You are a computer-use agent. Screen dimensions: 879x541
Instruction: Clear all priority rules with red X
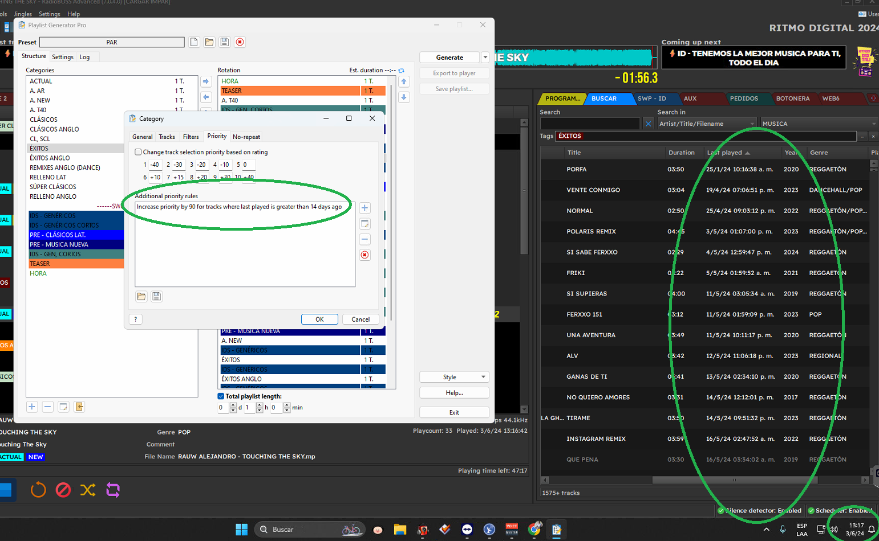click(x=365, y=255)
